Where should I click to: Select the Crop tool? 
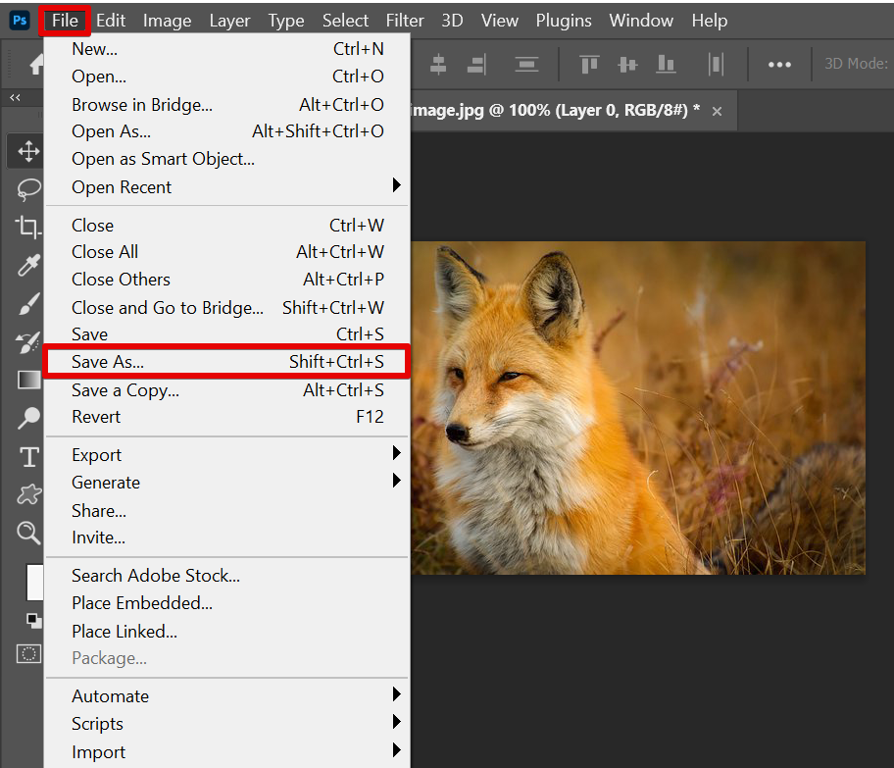(x=28, y=227)
